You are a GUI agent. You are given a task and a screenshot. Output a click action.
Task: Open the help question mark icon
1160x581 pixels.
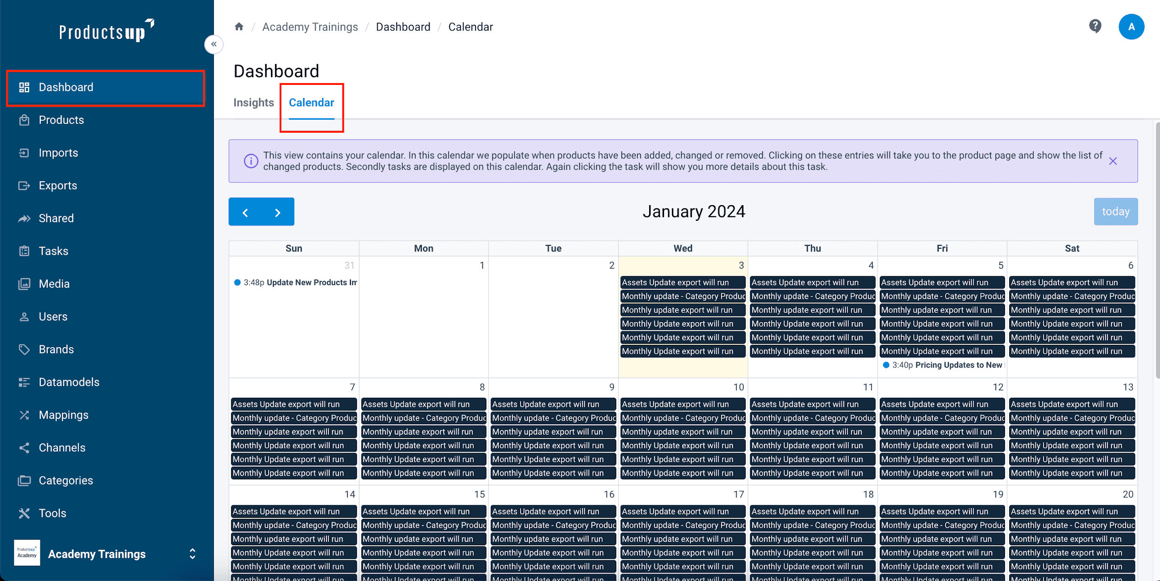tap(1095, 26)
